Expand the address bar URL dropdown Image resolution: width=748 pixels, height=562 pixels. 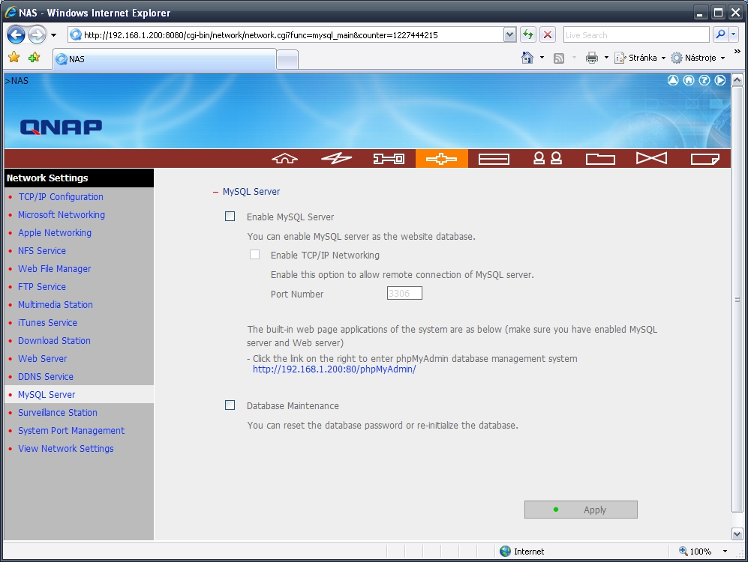[510, 34]
